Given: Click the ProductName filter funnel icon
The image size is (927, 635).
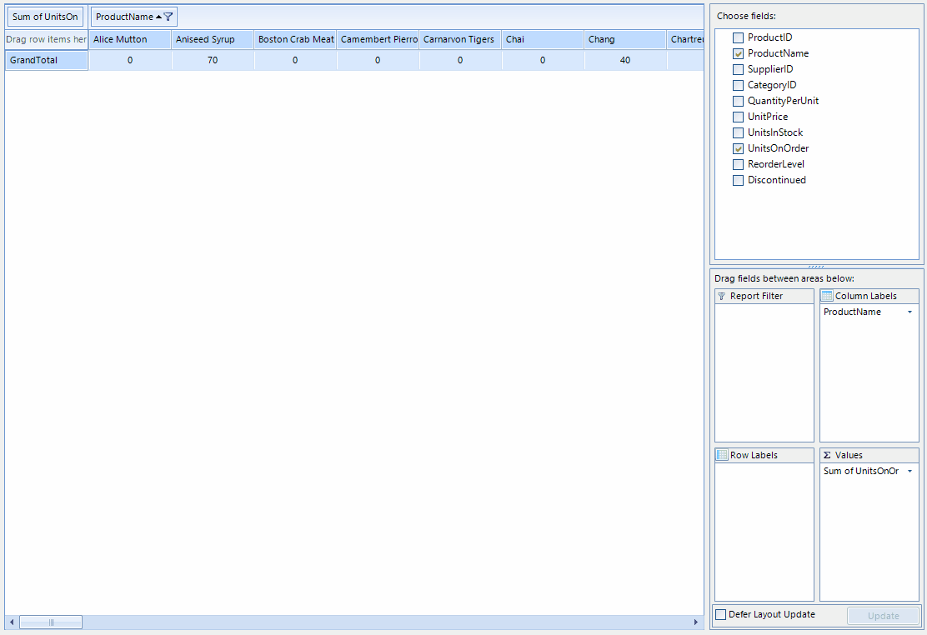Looking at the screenshot, I should tap(168, 17).
